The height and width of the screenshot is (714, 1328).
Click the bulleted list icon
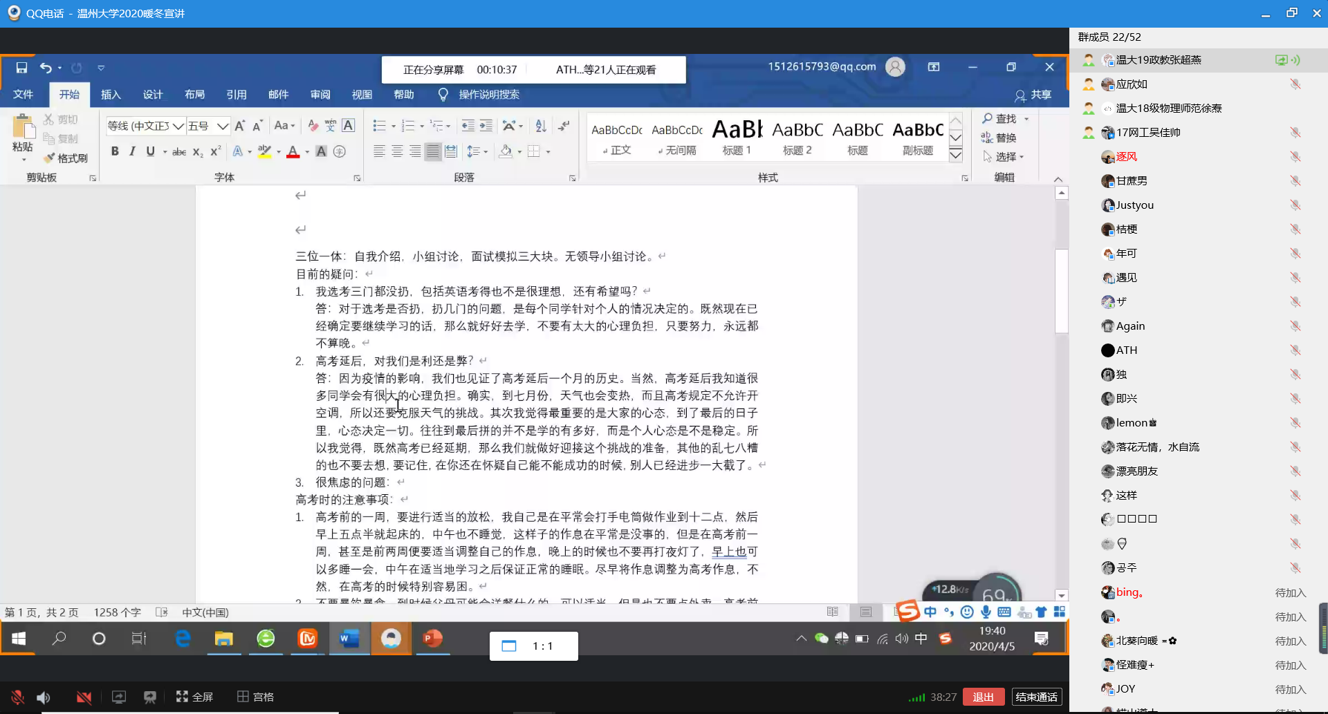pyautogui.click(x=379, y=126)
